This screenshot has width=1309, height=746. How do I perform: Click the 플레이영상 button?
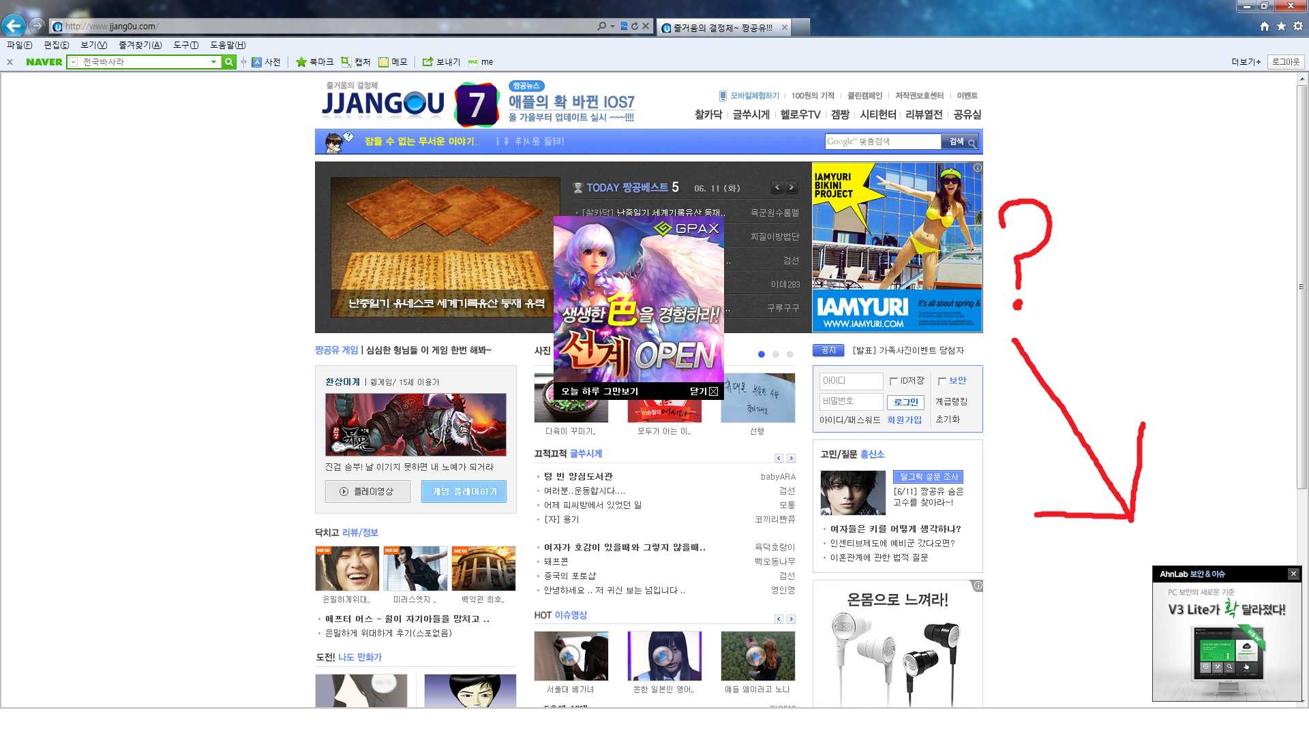(x=367, y=491)
